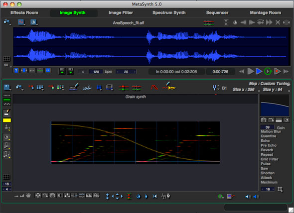Click the blue play selection button
This screenshot has width=294, height=213.
click(x=259, y=71)
